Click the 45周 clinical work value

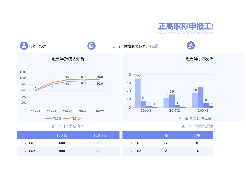click(154, 46)
